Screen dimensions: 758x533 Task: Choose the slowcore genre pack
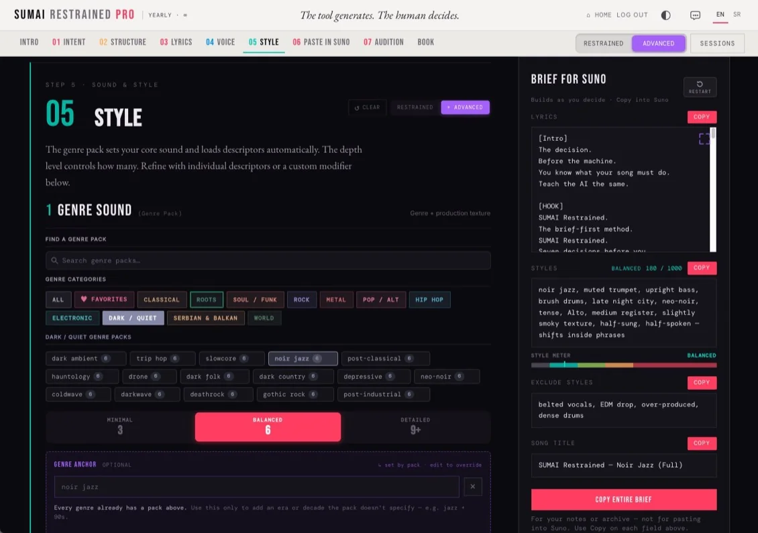tap(231, 359)
